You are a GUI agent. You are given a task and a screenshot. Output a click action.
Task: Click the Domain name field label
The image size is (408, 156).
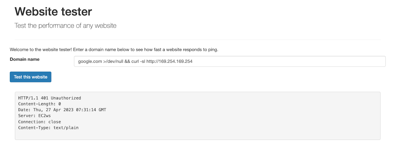click(x=24, y=59)
